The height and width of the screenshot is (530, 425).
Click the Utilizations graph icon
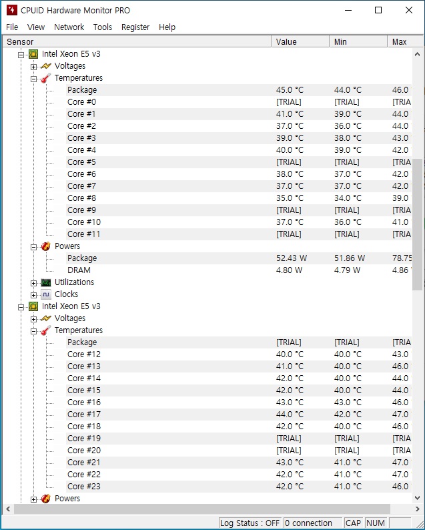(x=46, y=282)
